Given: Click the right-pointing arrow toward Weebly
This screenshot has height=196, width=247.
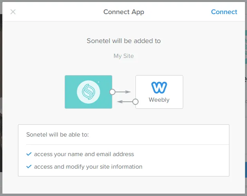Looking at the screenshot, I should click(x=124, y=92).
